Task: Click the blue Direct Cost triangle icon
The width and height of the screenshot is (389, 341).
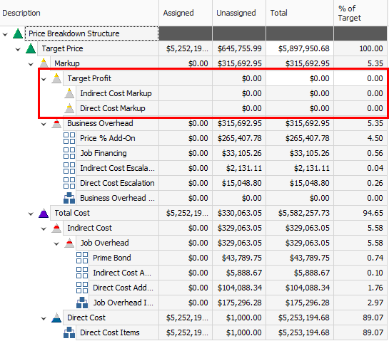Action: [x=56, y=318]
